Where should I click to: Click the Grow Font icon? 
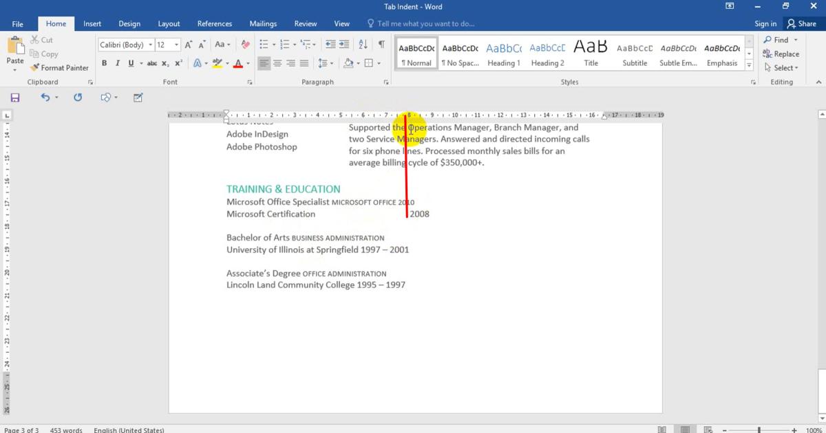[189, 45]
